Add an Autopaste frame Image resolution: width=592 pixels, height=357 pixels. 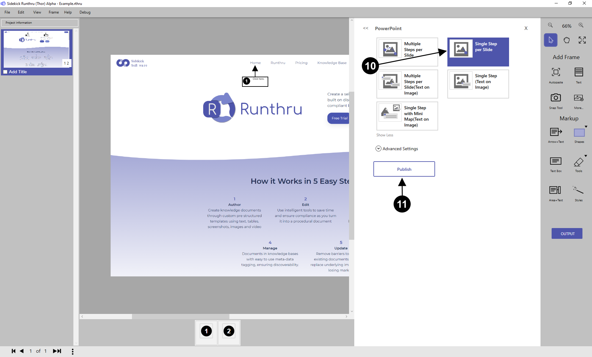point(556,75)
